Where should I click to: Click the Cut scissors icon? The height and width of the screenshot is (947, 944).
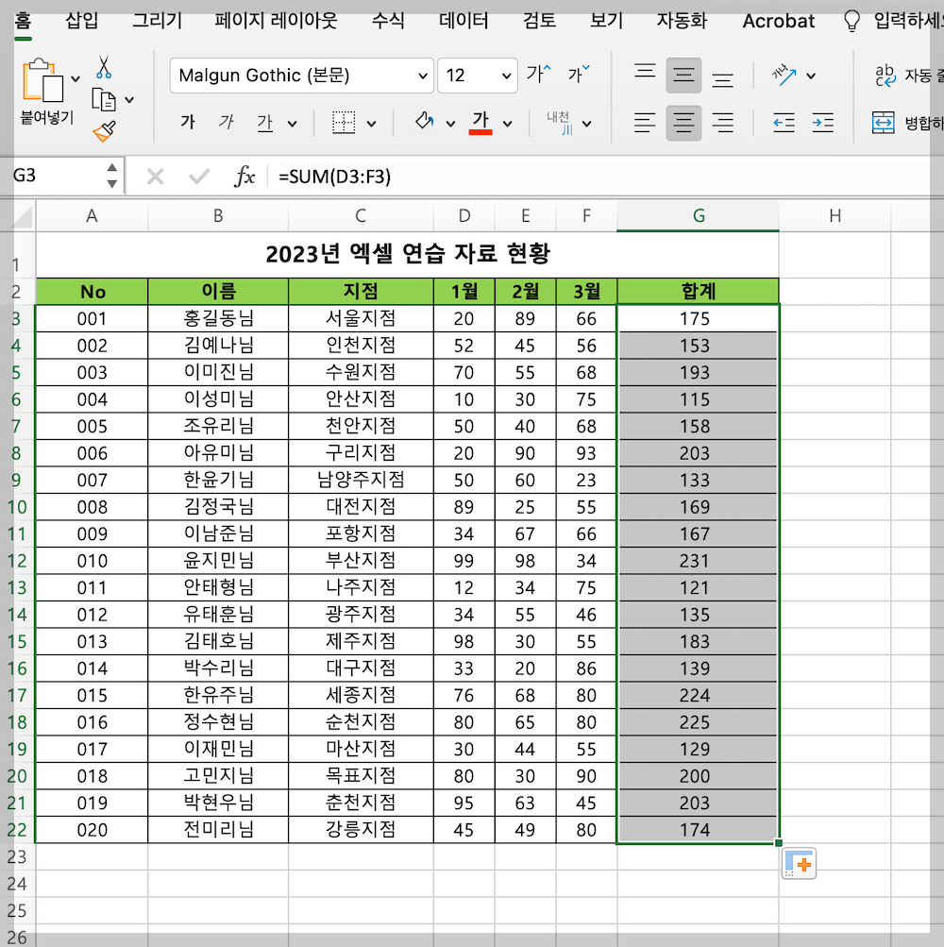(x=103, y=67)
